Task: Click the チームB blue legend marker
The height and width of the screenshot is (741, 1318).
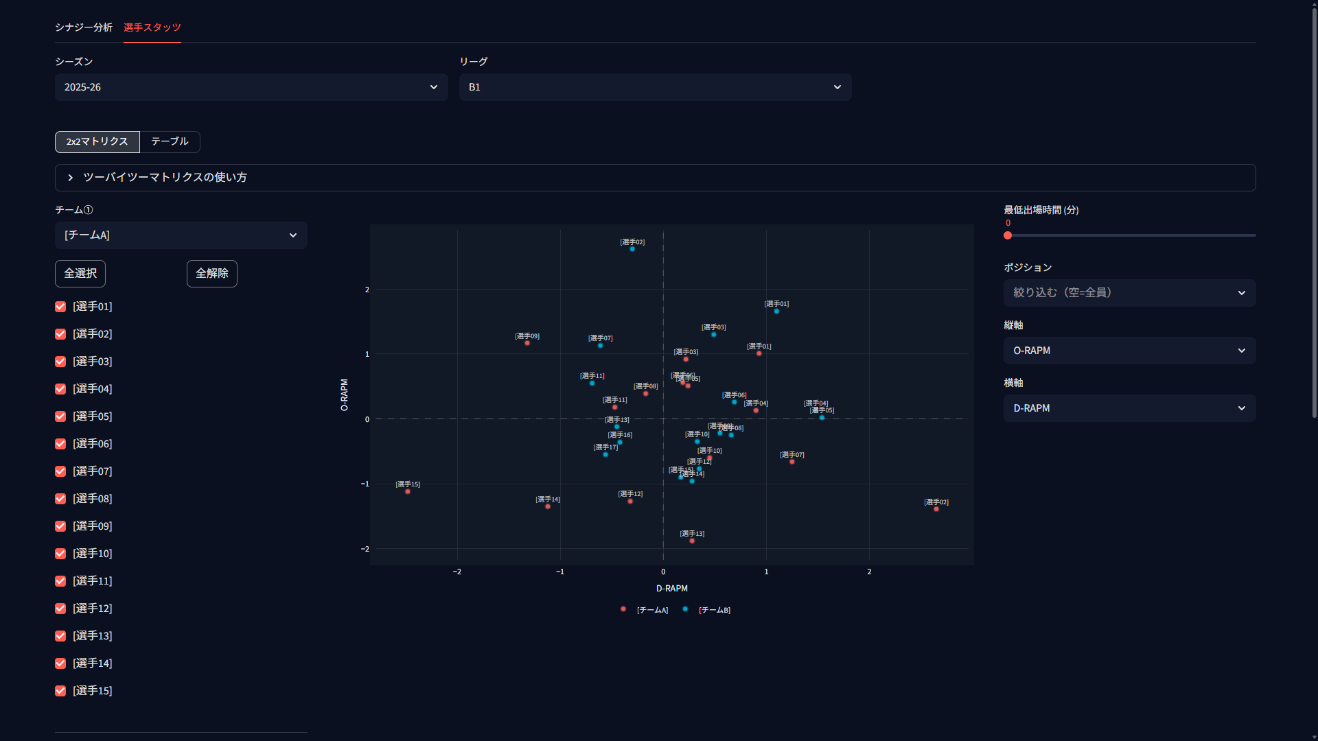Action: [685, 609]
